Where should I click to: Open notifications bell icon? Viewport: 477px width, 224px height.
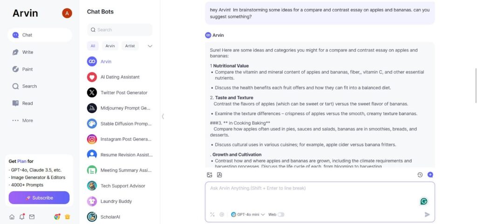(22, 217)
